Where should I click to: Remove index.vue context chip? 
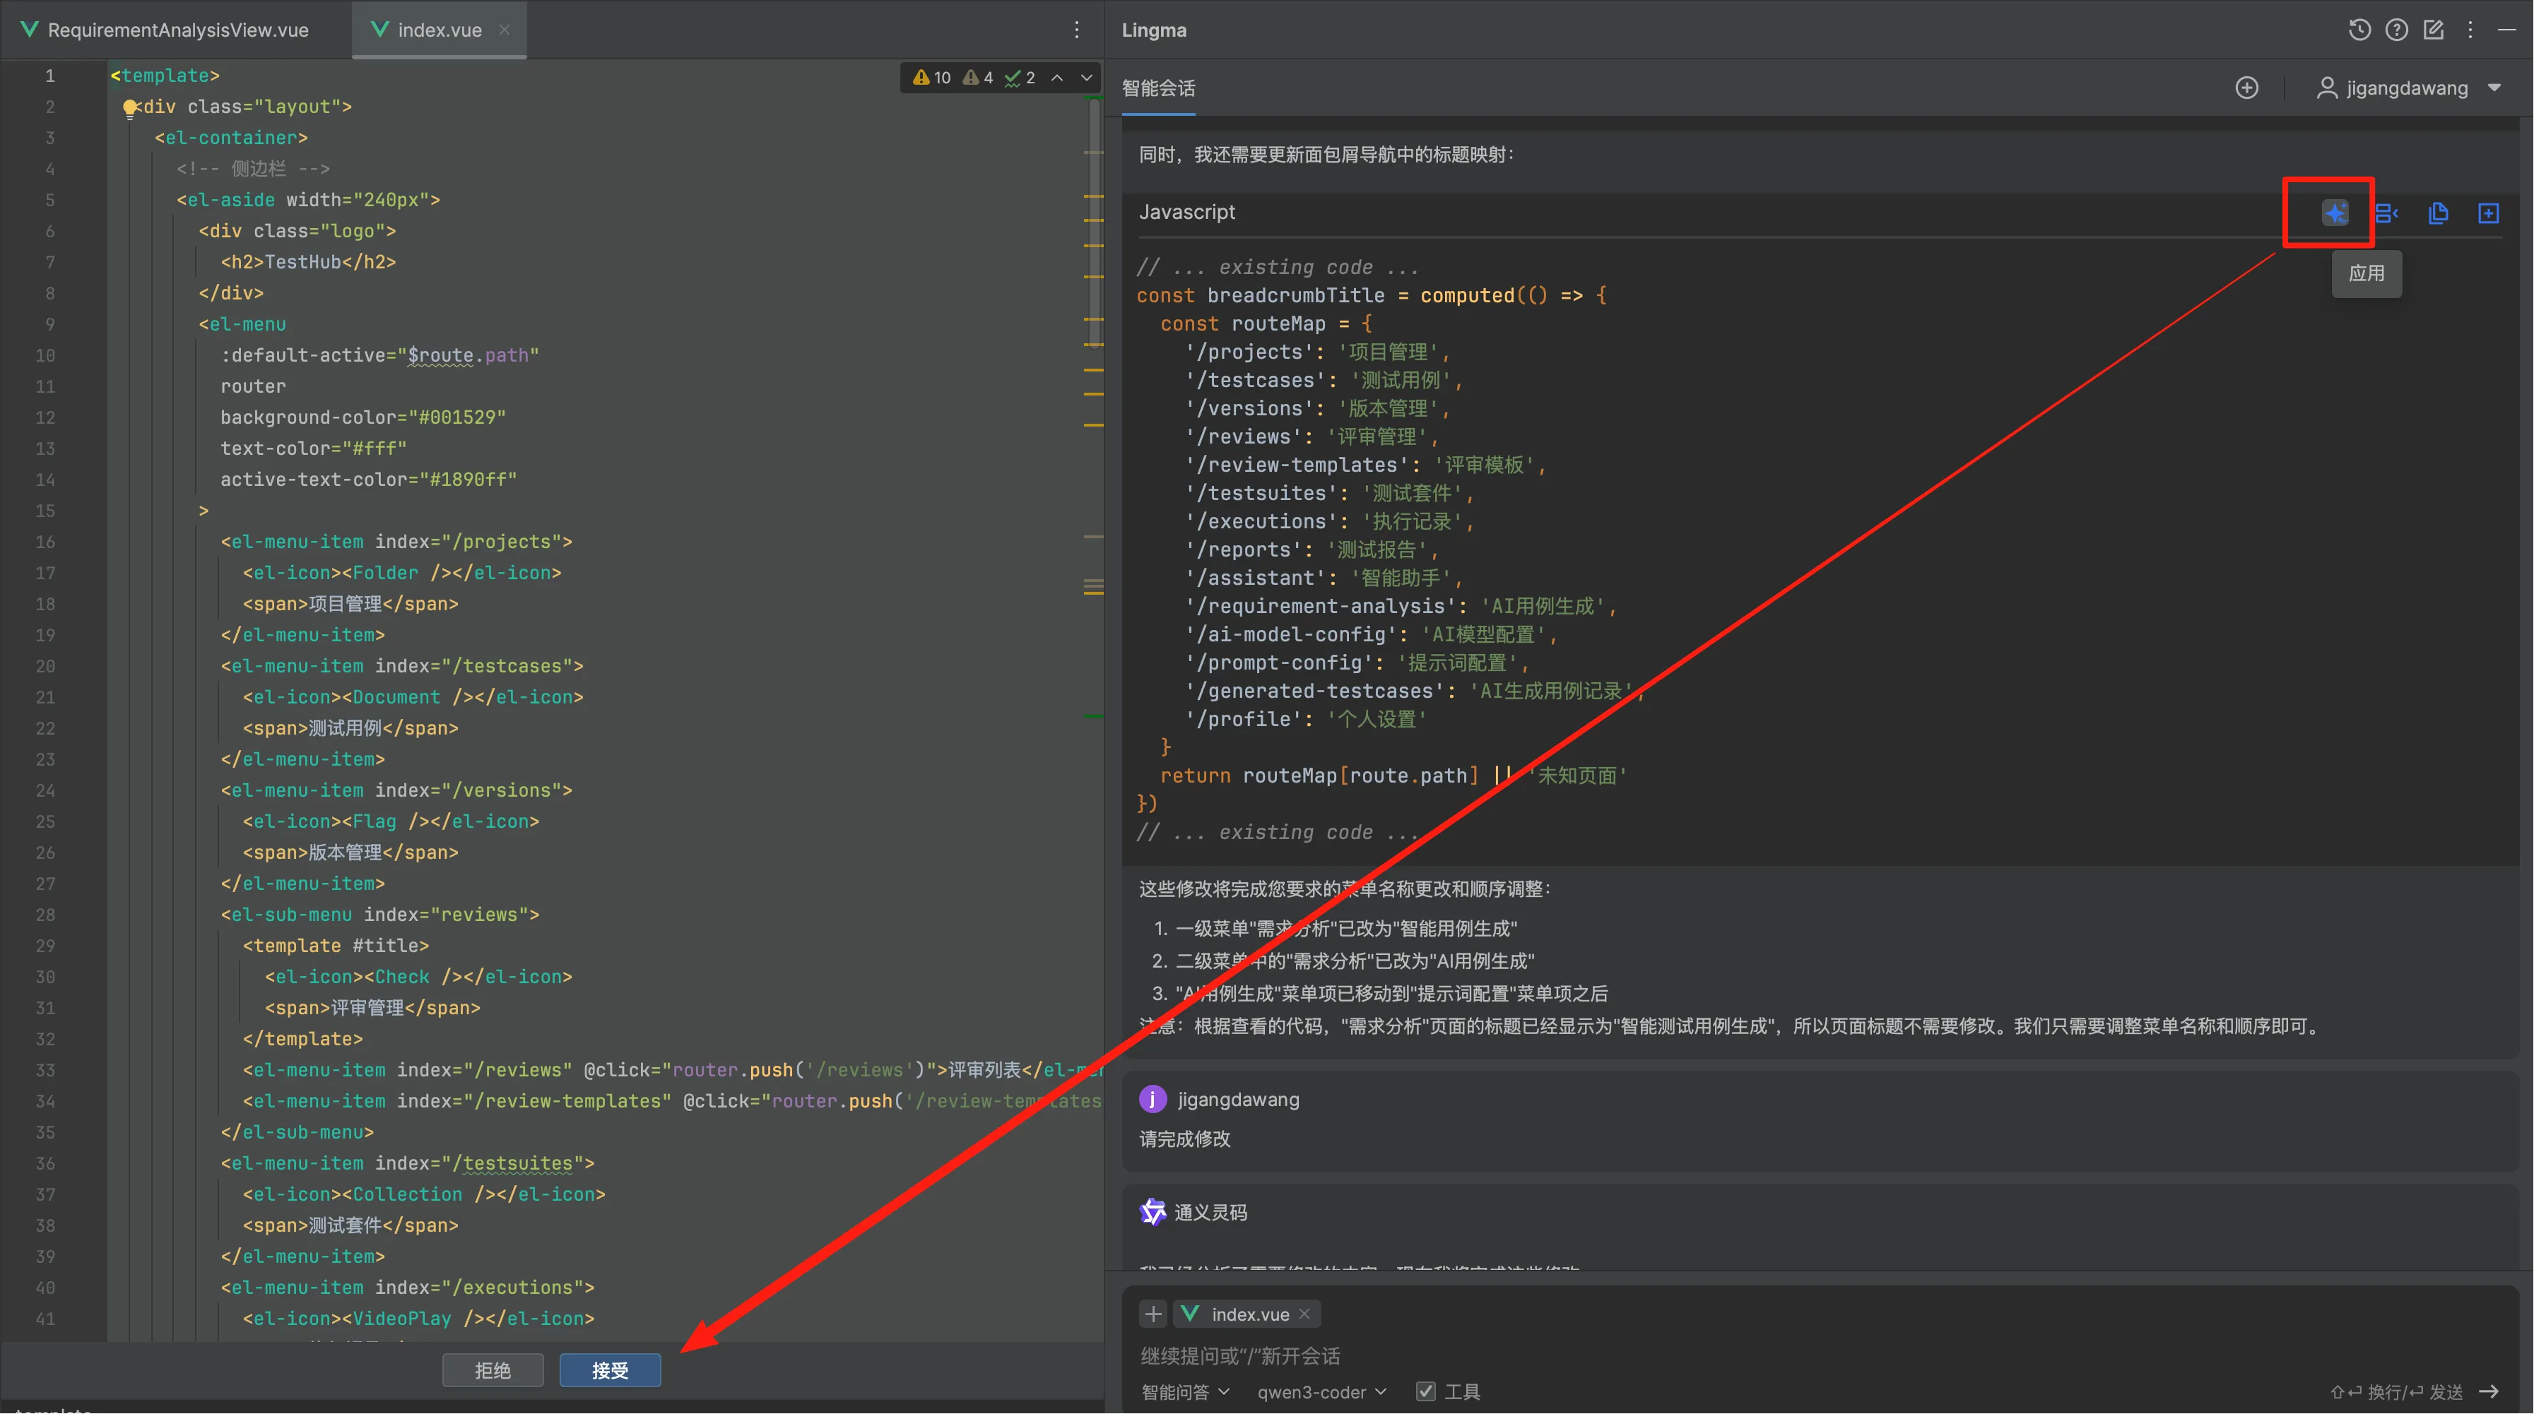(x=1304, y=1314)
